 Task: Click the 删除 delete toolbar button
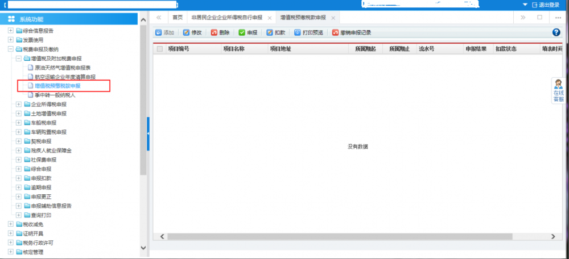[x=220, y=32]
